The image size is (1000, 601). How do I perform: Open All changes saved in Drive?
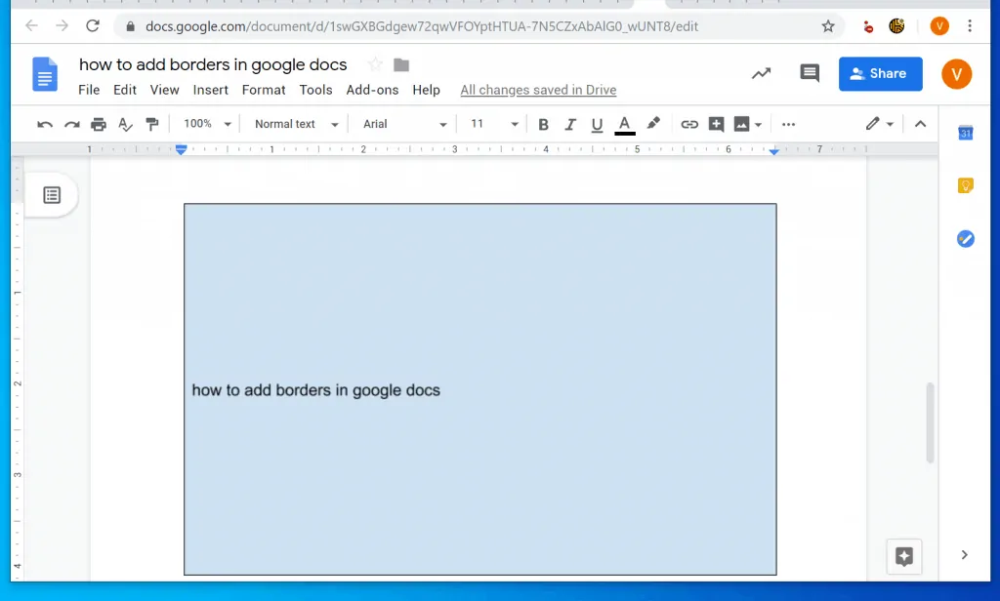click(538, 90)
